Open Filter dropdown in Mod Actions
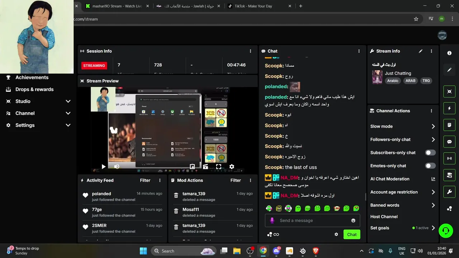 235,180
